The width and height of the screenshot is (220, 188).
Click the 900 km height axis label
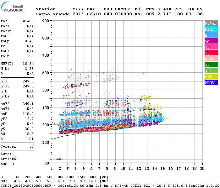46,21
